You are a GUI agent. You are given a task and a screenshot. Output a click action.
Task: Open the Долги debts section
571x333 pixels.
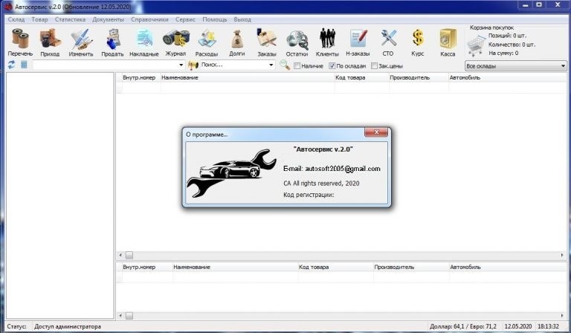click(236, 42)
